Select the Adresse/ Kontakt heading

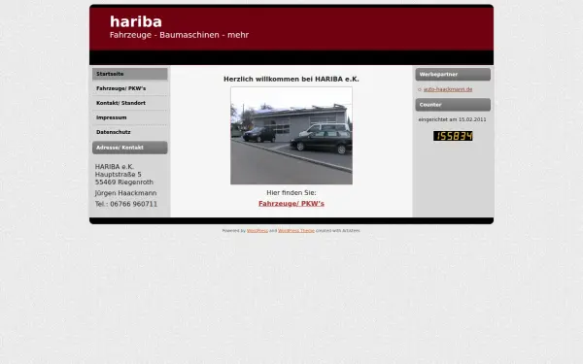point(130,148)
